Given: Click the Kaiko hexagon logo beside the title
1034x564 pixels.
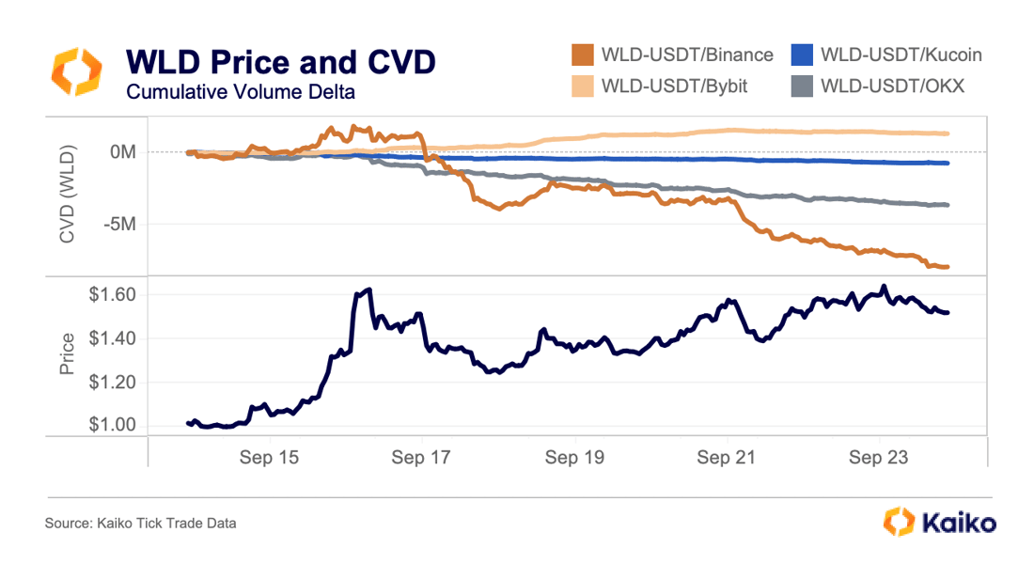Looking at the screenshot, I should 76,71.
